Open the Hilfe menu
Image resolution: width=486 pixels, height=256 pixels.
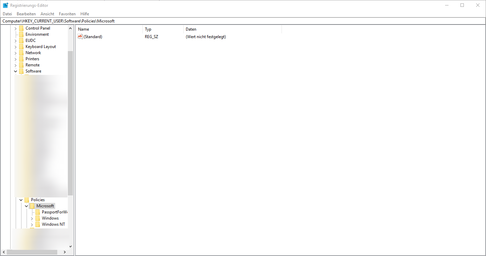(85, 14)
